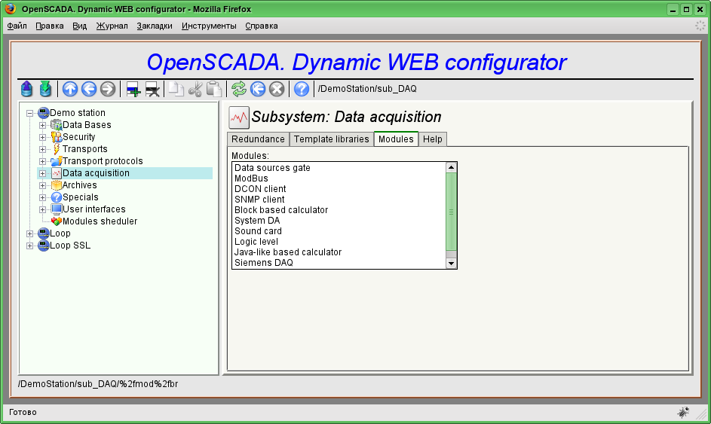Viewport: 711px width, 424px height.
Task: Click the Specials question mark tree icon
Action: [x=57, y=197]
